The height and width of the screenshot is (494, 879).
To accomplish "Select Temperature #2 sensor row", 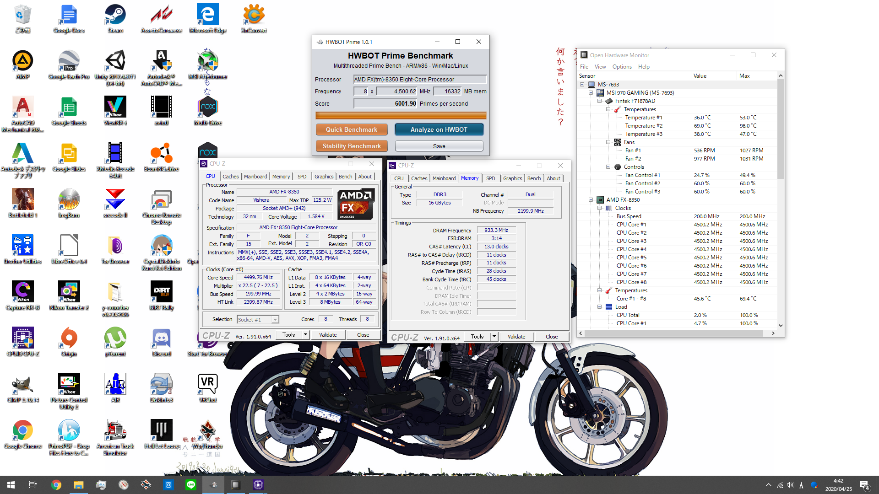I will (677, 126).
